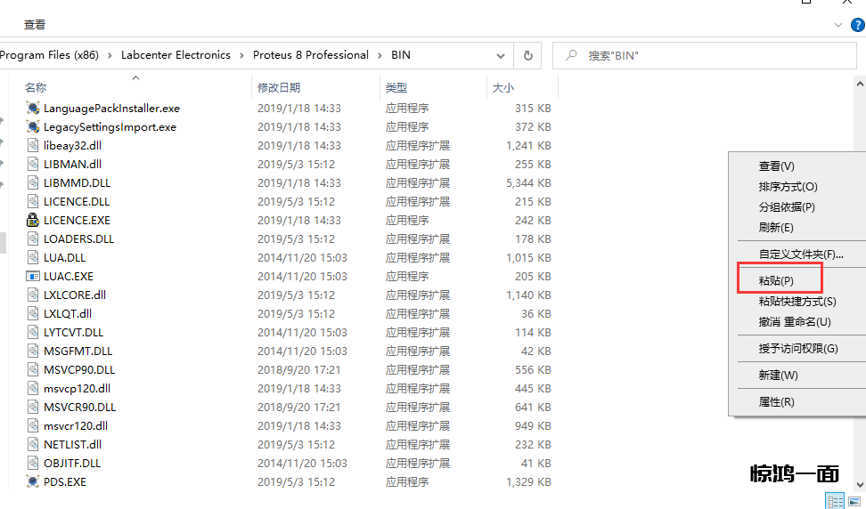This screenshot has width=866, height=509.
Task: Switch to details view in bottom corner
Action: pyautogui.click(x=834, y=500)
